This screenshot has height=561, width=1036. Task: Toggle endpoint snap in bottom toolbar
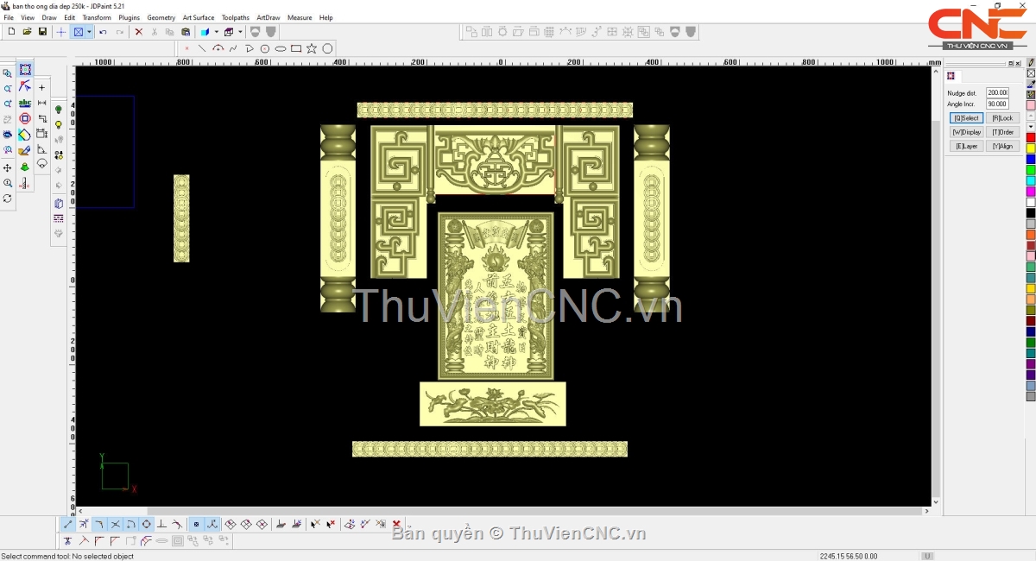pyautogui.click(x=68, y=524)
